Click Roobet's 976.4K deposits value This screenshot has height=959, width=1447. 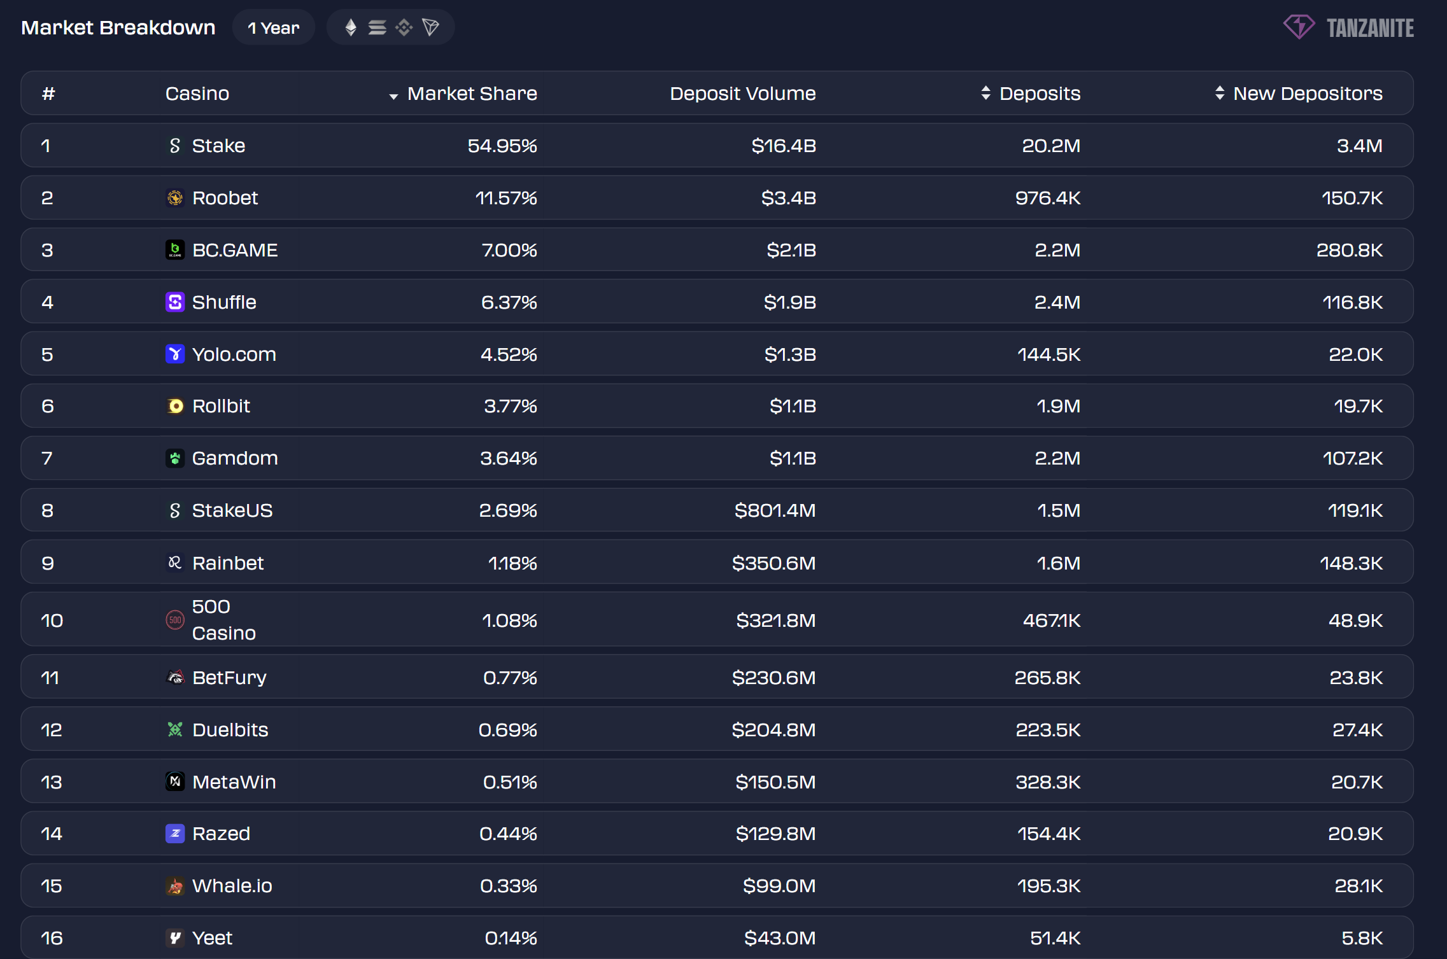point(1048,198)
